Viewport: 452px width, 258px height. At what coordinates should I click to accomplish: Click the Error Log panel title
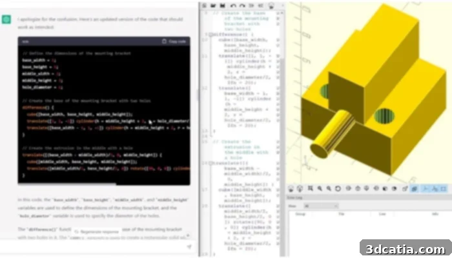pos(294,197)
